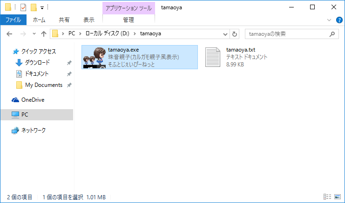Click the OneDrive cloud icon

(15, 100)
